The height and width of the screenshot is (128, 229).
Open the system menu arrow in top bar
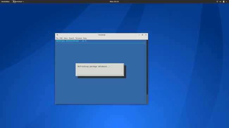pyautogui.click(x=227, y=2)
